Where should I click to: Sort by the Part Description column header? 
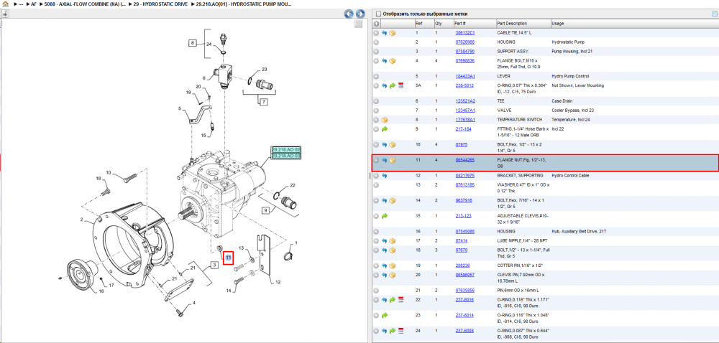[523, 24]
